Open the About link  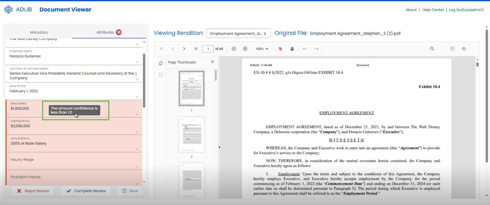411,10
